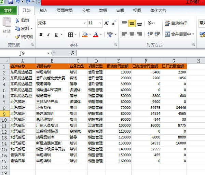Switch to the 插入 (Insert) tab
Image resolution: width=205 pixels, height=175 pixels.
(44, 11)
